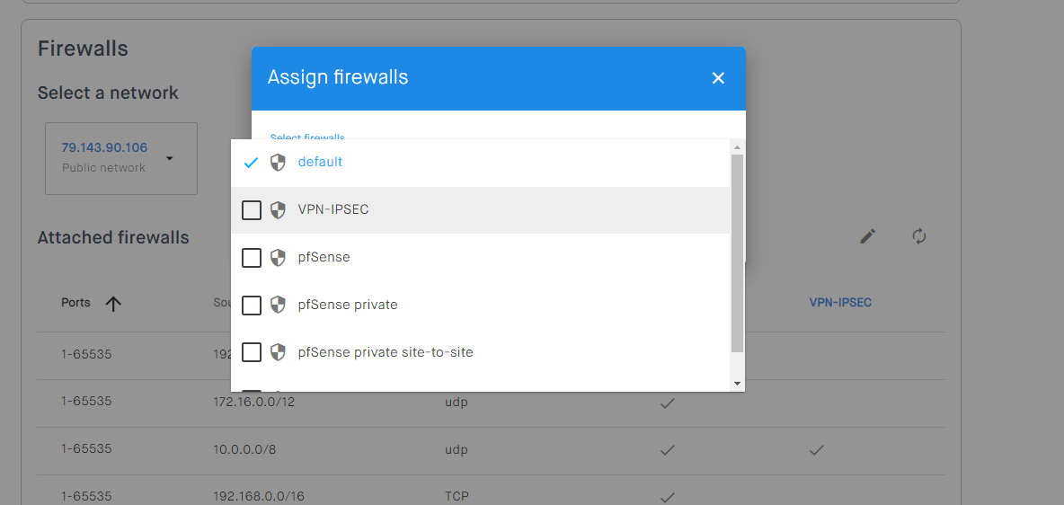
Task: Close the Assign firewalls dialog
Action: click(x=718, y=78)
